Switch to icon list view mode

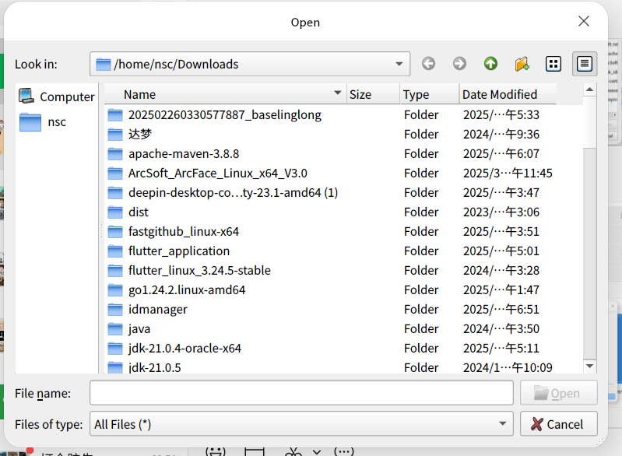[553, 64]
